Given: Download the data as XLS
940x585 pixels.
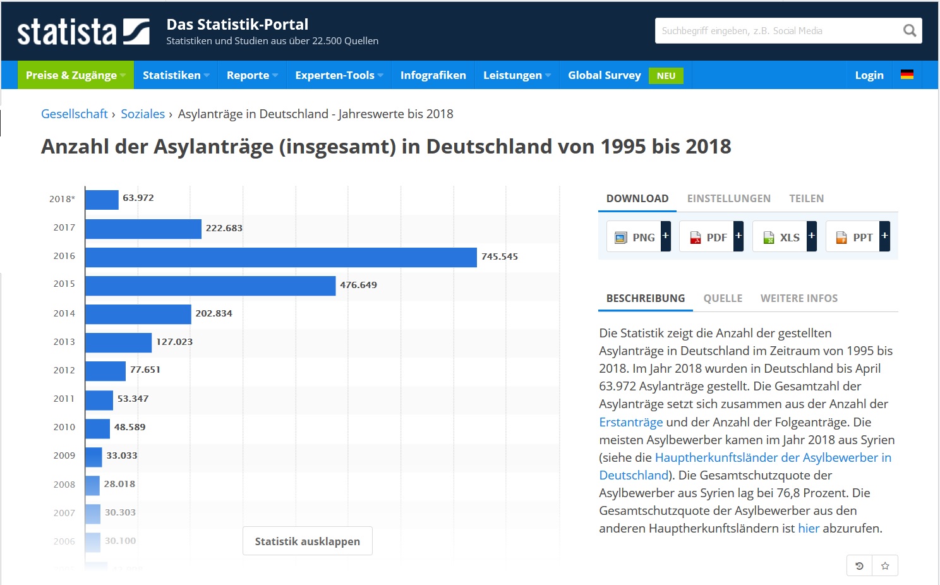Looking at the screenshot, I should [x=780, y=237].
